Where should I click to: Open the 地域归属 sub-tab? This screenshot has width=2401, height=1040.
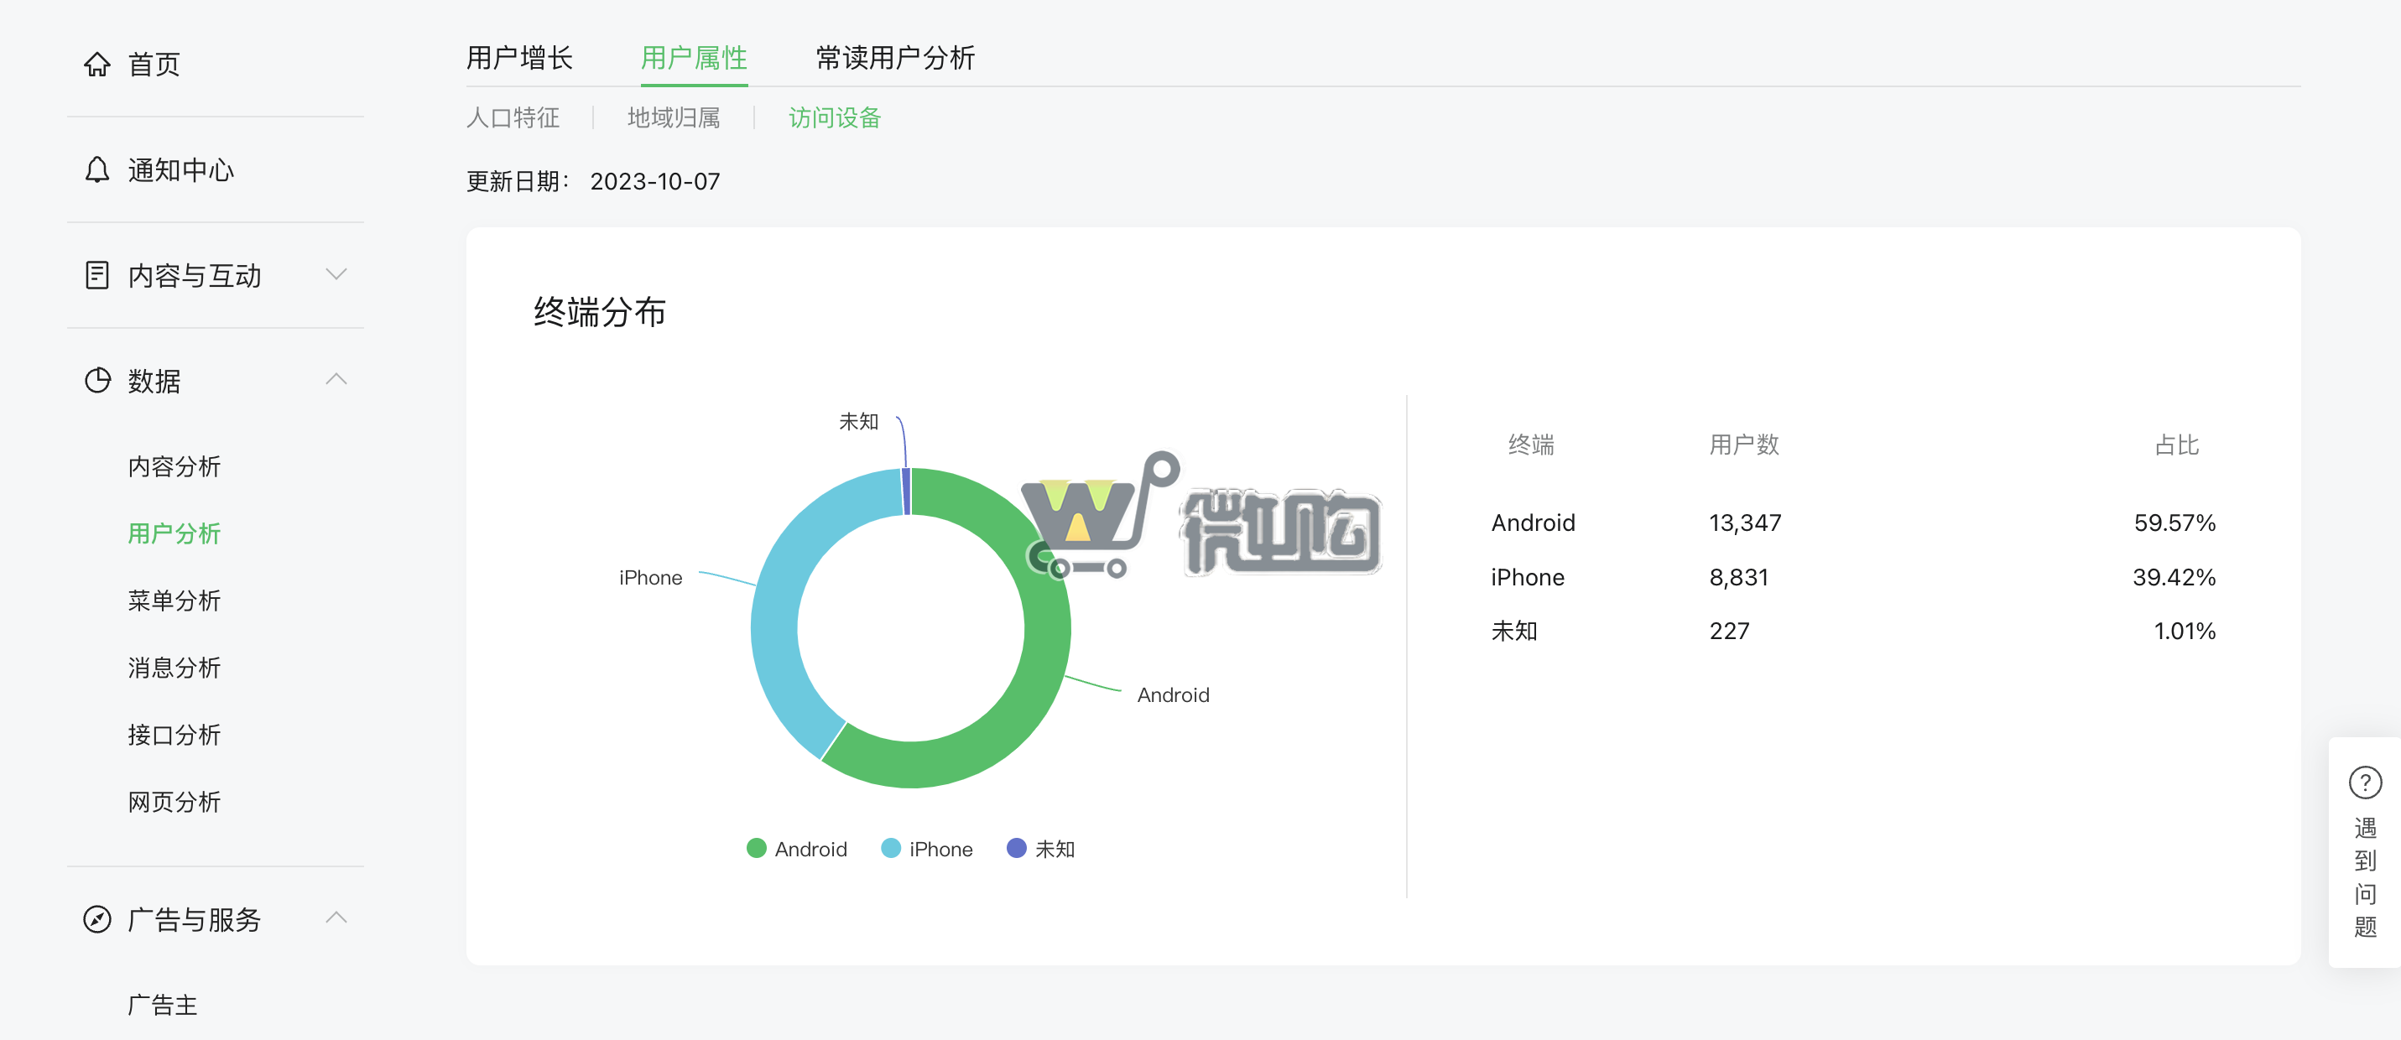click(674, 118)
